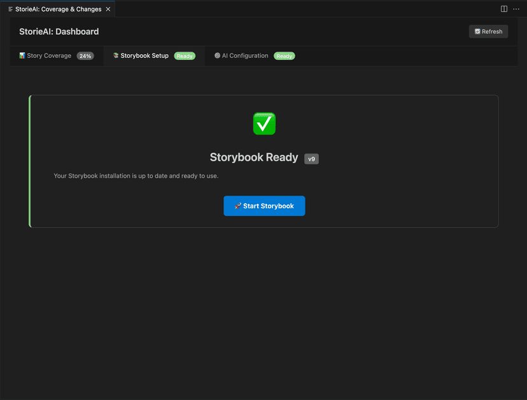Click the gear icon on AI Configuration
This screenshot has height=400, width=527.
pos(217,56)
